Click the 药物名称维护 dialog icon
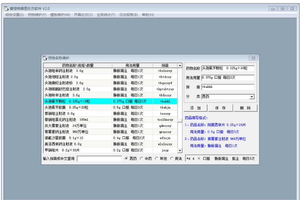The image size is (300, 200). (45, 58)
